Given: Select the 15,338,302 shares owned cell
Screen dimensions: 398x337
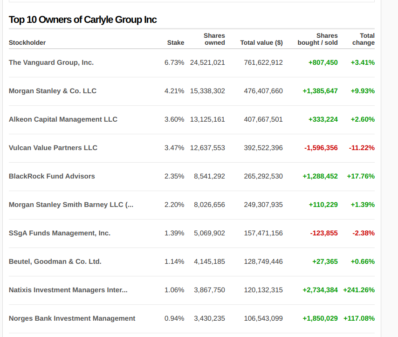Looking at the screenshot, I should click(207, 91).
